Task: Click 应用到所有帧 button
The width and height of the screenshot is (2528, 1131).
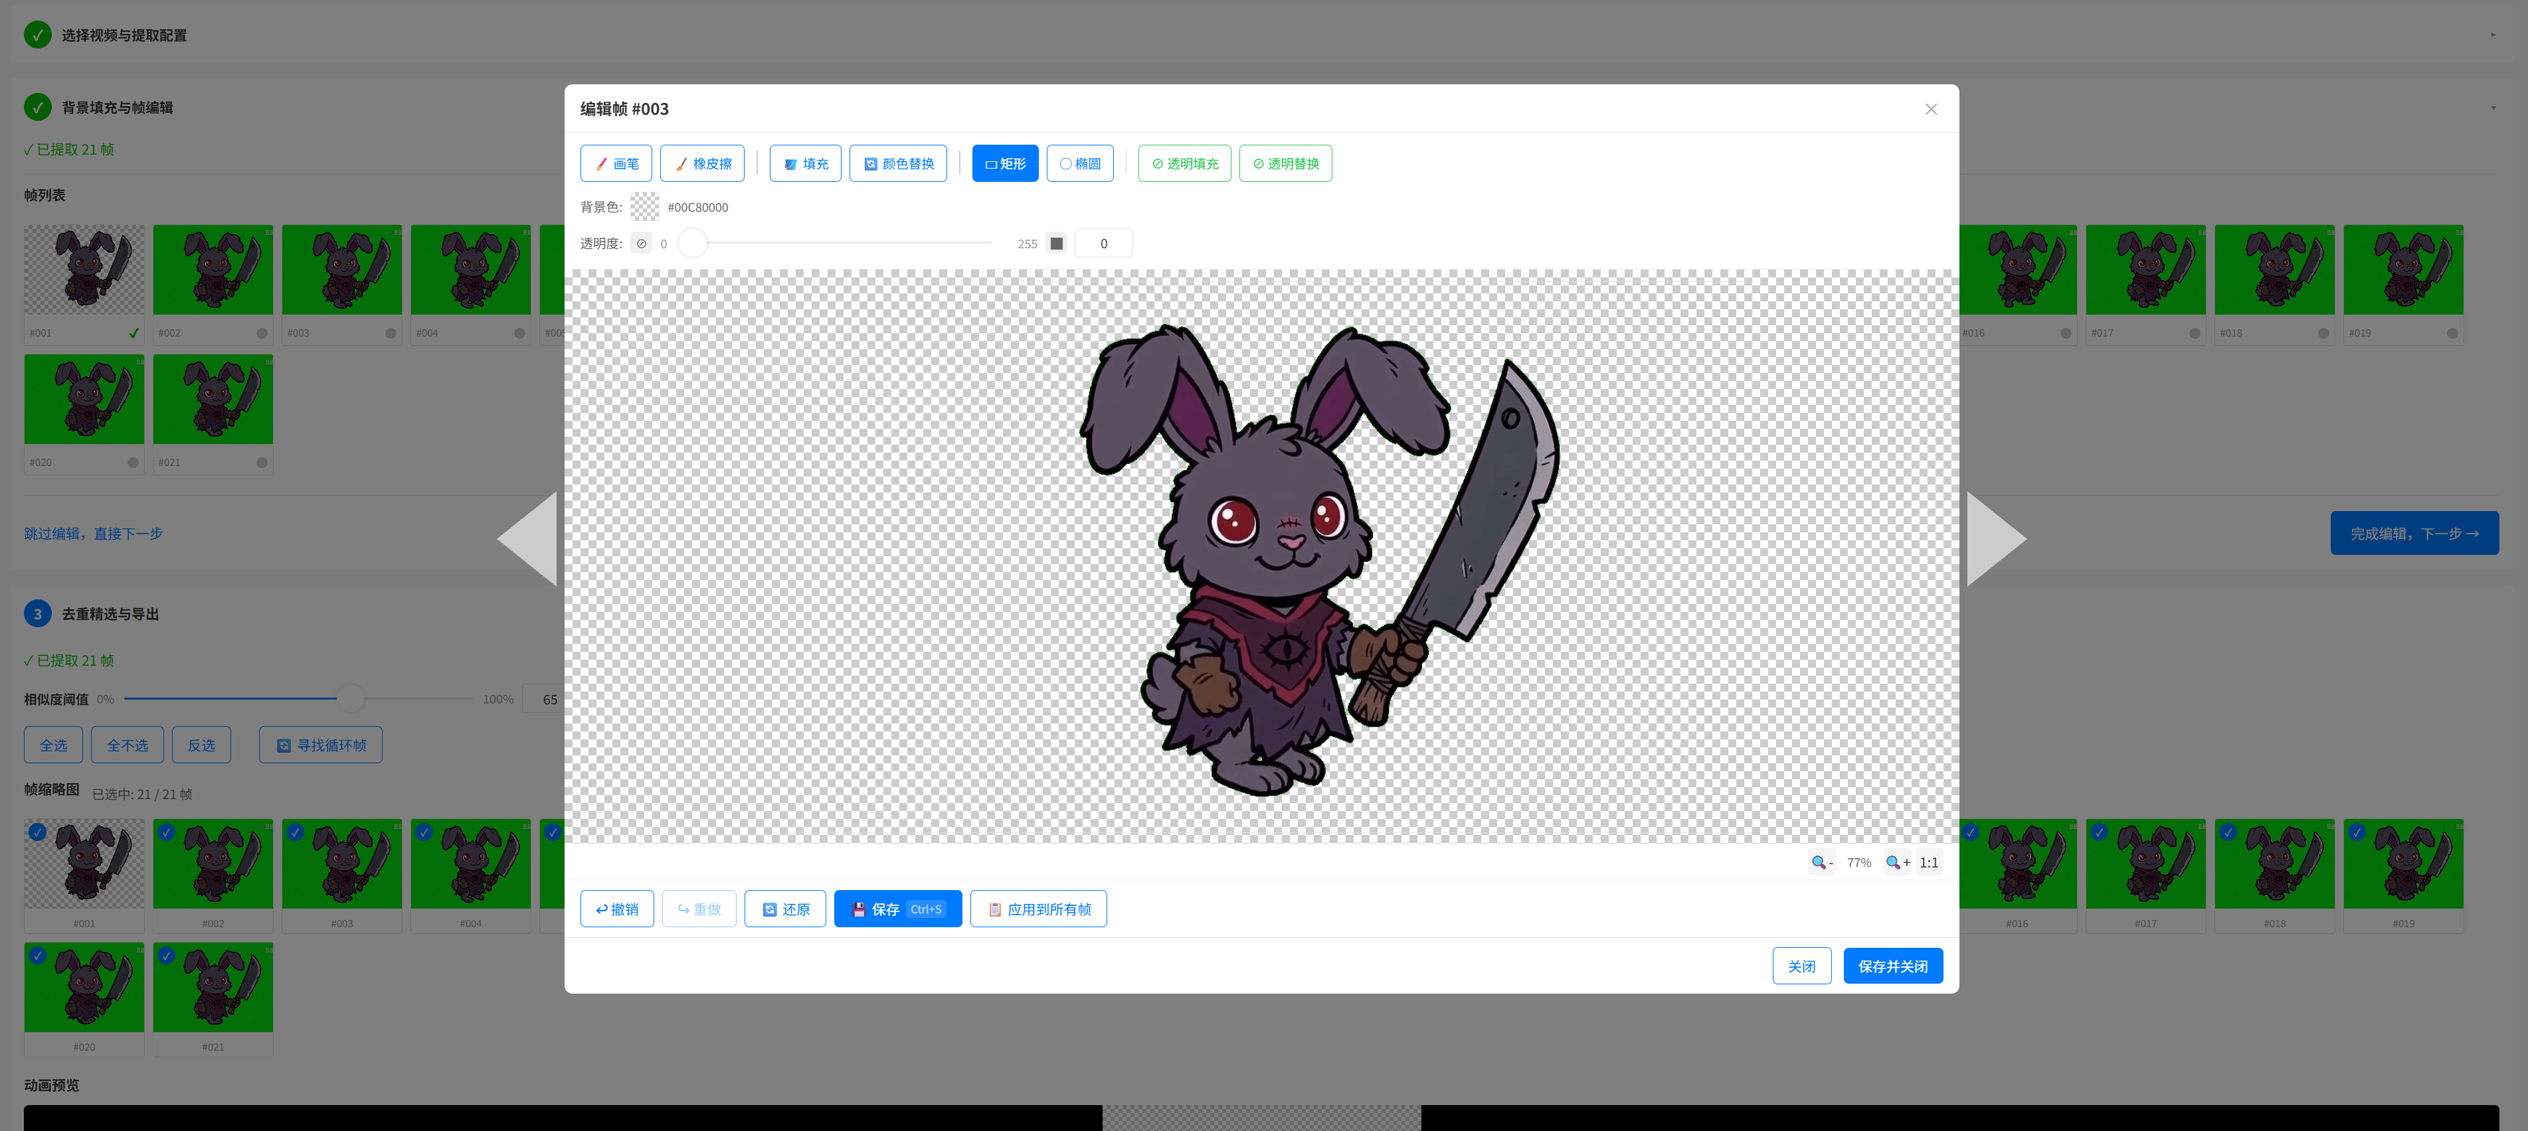Action: (x=1038, y=909)
